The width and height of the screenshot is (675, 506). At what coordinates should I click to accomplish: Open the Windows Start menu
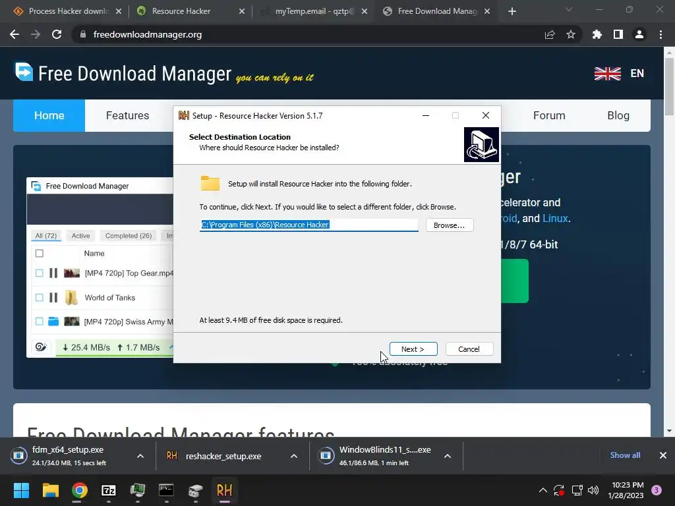pyautogui.click(x=21, y=490)
